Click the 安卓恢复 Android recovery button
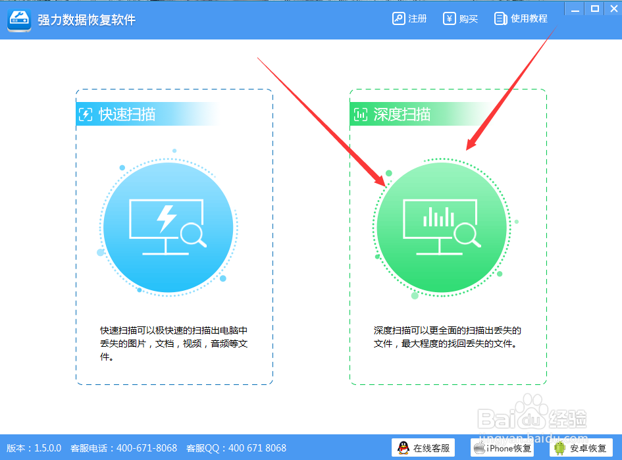This screenshot has width=622, height=460. point(581,448)
